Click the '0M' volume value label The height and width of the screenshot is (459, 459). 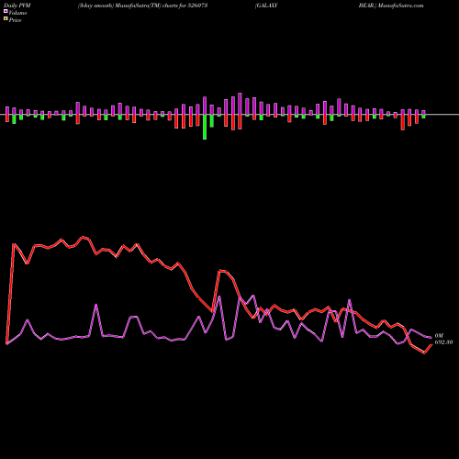(439, 336)
